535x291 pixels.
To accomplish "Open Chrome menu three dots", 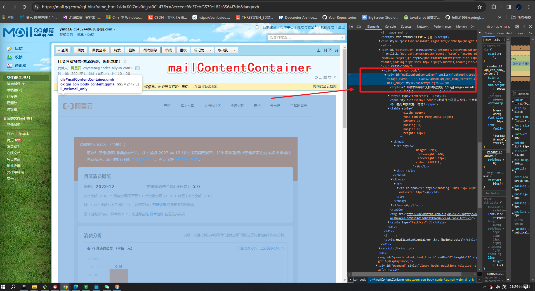I will tap(529, 7).
